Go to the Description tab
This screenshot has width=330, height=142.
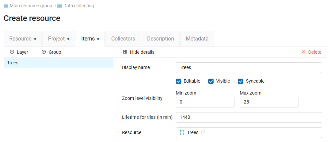point(161,38)
